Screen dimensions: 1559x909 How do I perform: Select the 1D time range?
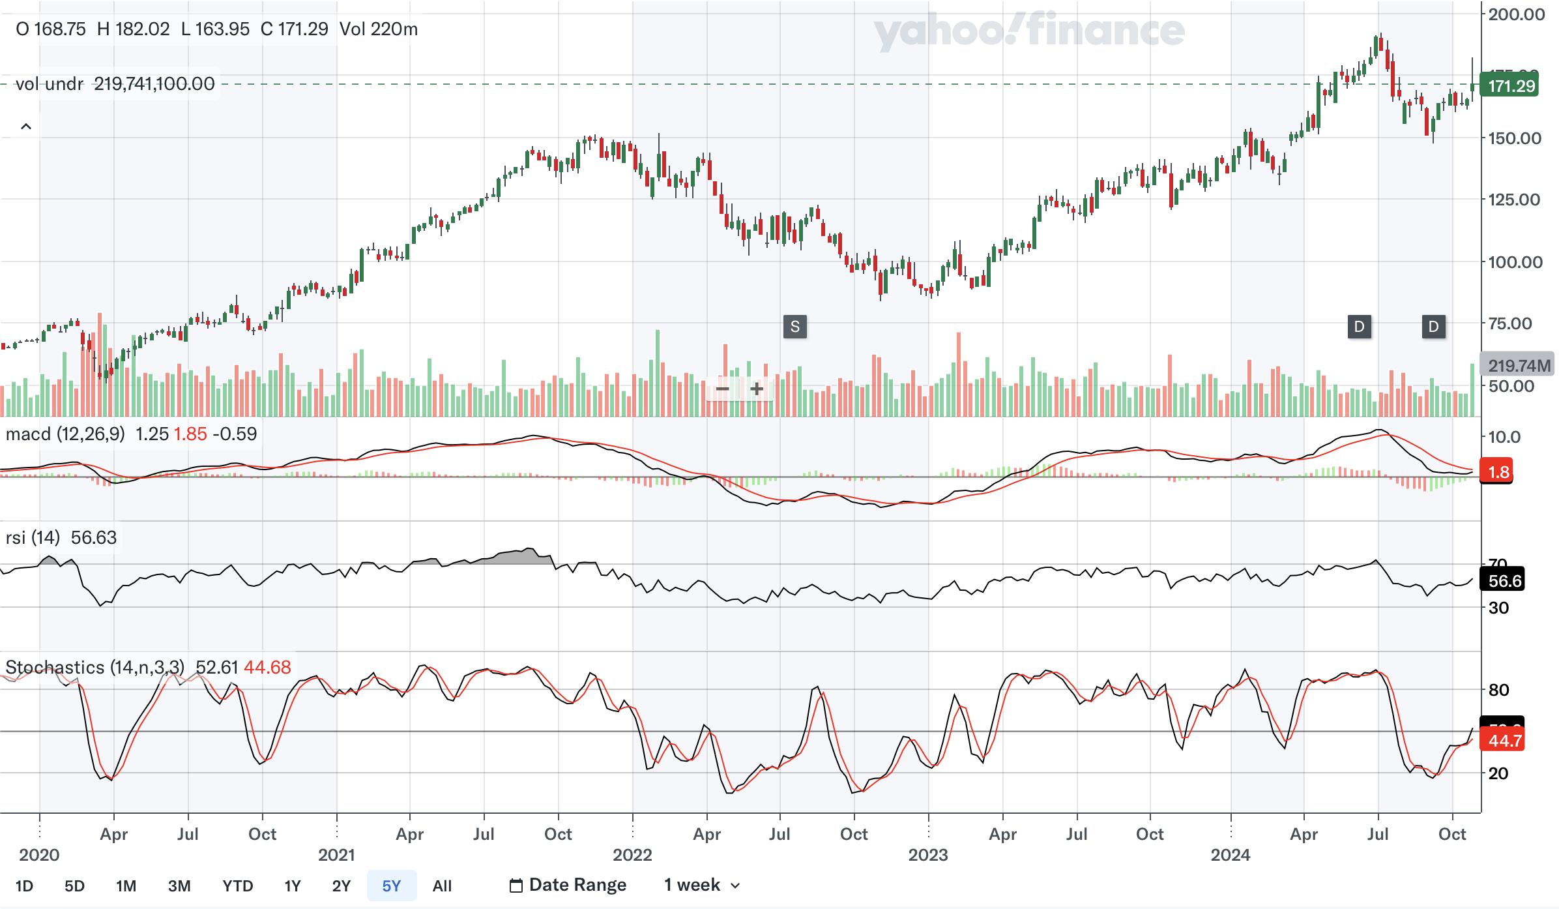24,886
